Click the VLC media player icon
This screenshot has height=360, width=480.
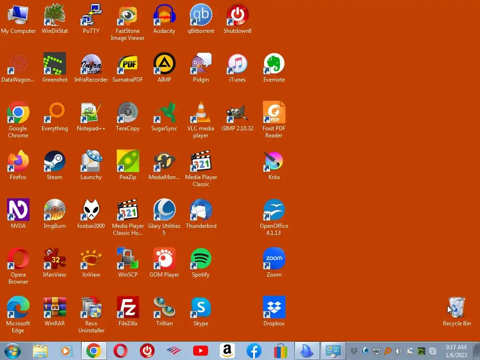[x=201, y=112]
